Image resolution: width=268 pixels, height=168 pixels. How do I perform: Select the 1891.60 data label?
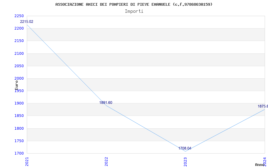(x=106, y=103)
